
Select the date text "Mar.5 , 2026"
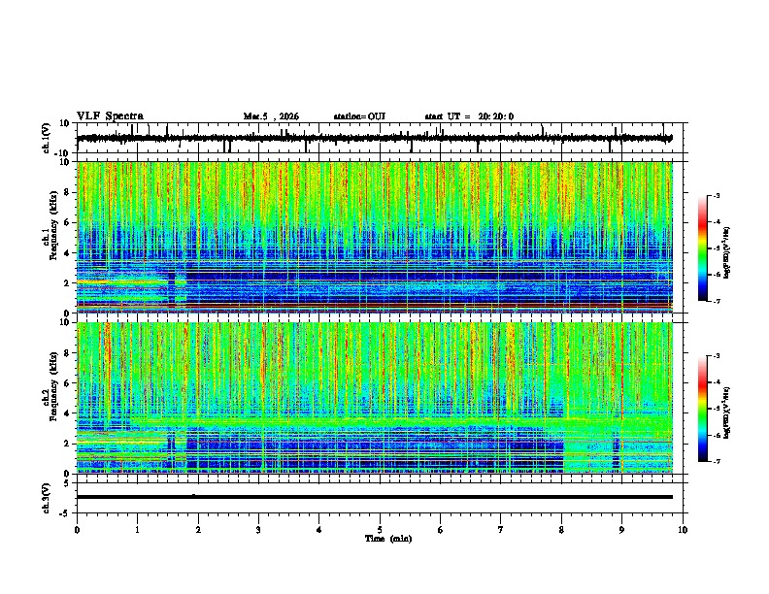pyautogui.click(x=271, y=116)
